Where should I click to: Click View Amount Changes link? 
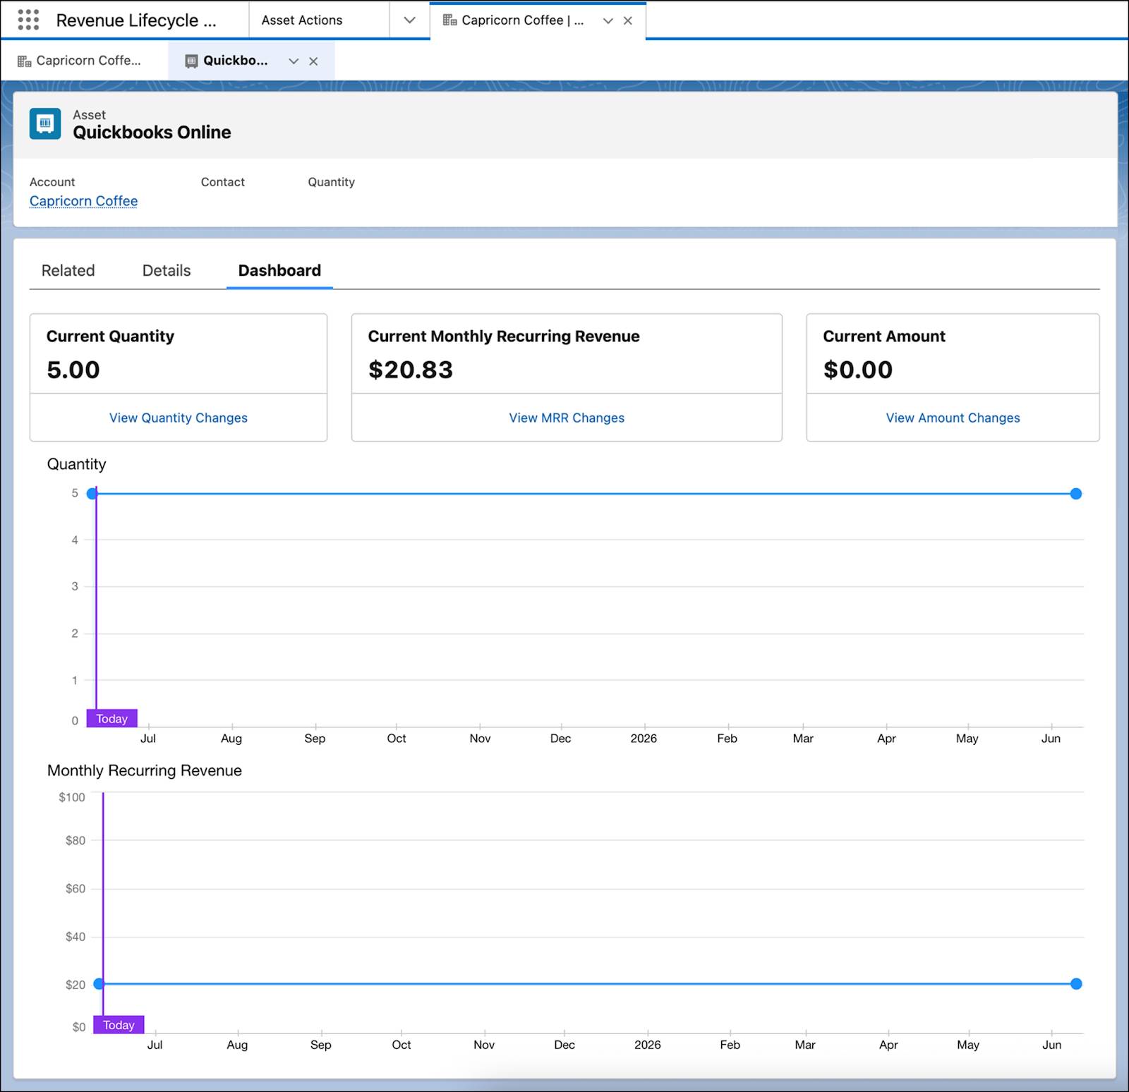pos(953,418)
